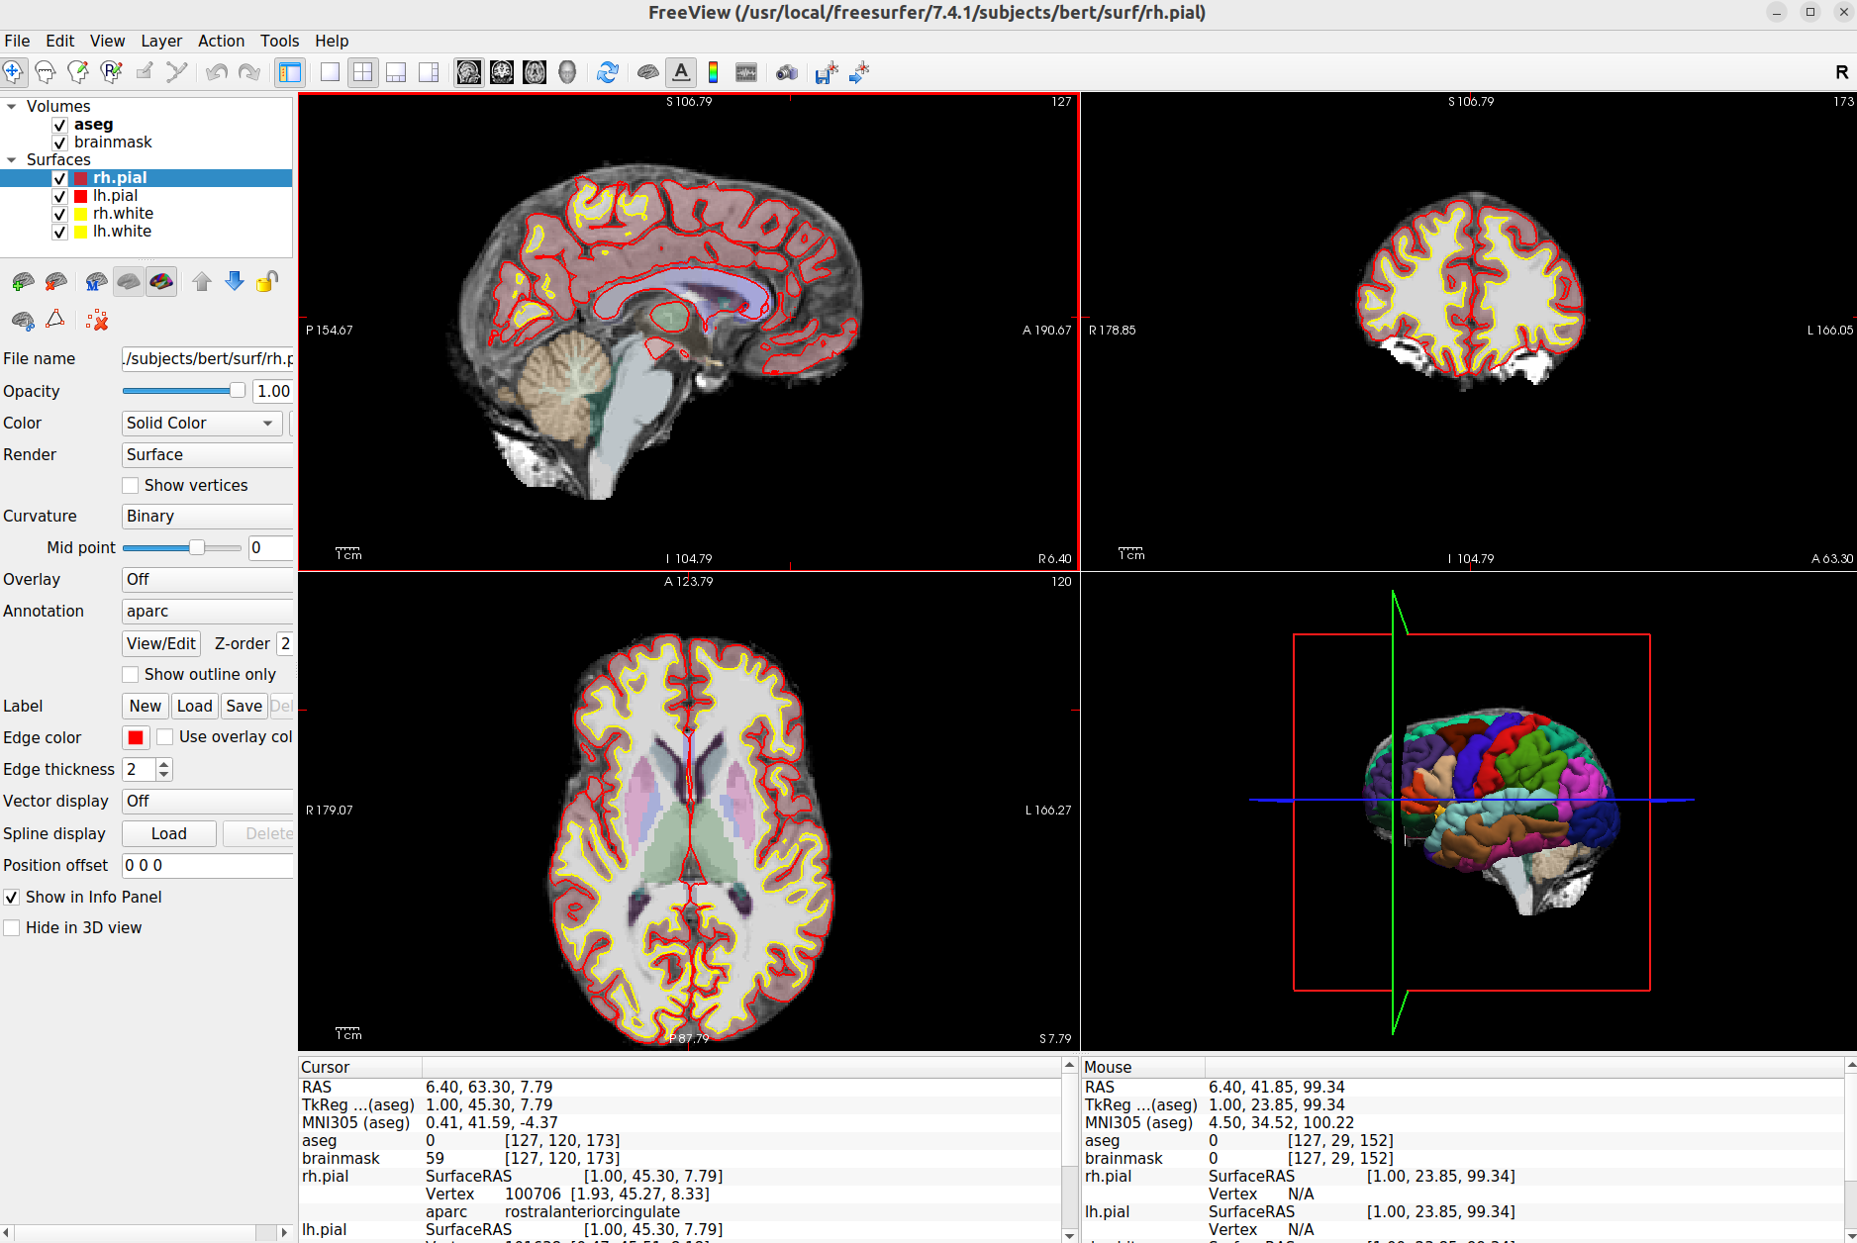Click the yellow unlock layer icon
1857x1243 pixels.
click(x=266, y=282)
